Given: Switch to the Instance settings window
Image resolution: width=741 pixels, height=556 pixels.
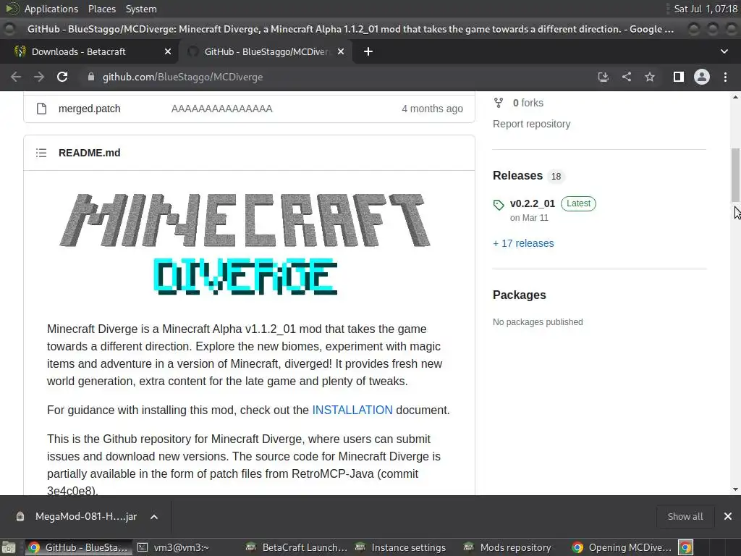Looking at the screenshot, I should [401, 547].
